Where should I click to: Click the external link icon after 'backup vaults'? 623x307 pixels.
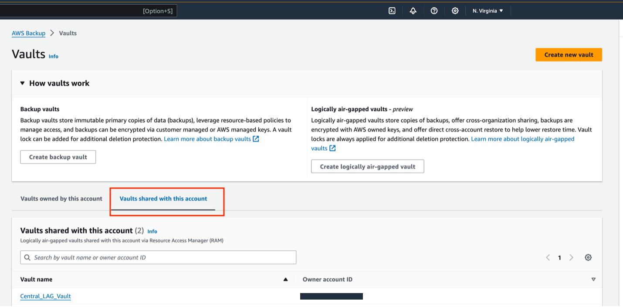pyautogui.click(x=256, y=138)
